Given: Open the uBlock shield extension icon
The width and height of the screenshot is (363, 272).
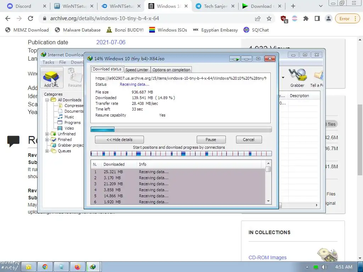Looking at the screenshot, I should (284, 19).
